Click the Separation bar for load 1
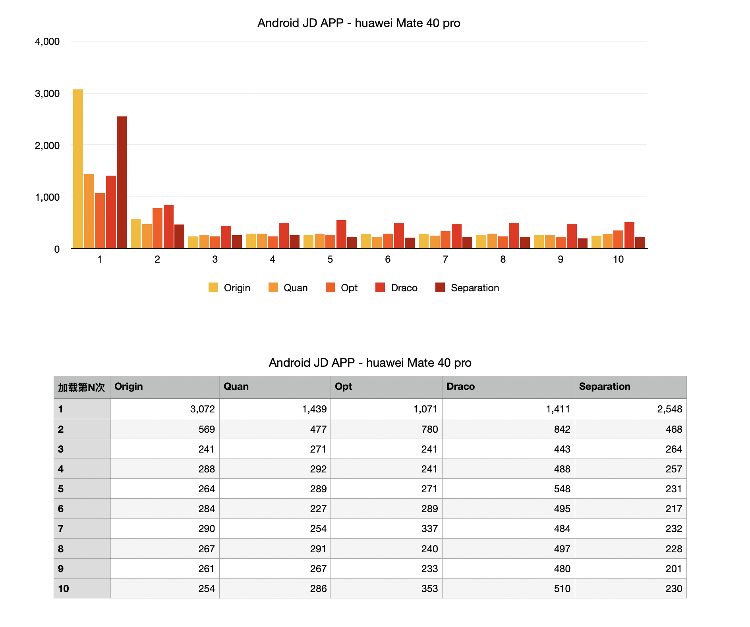 [x=122, y=182]
